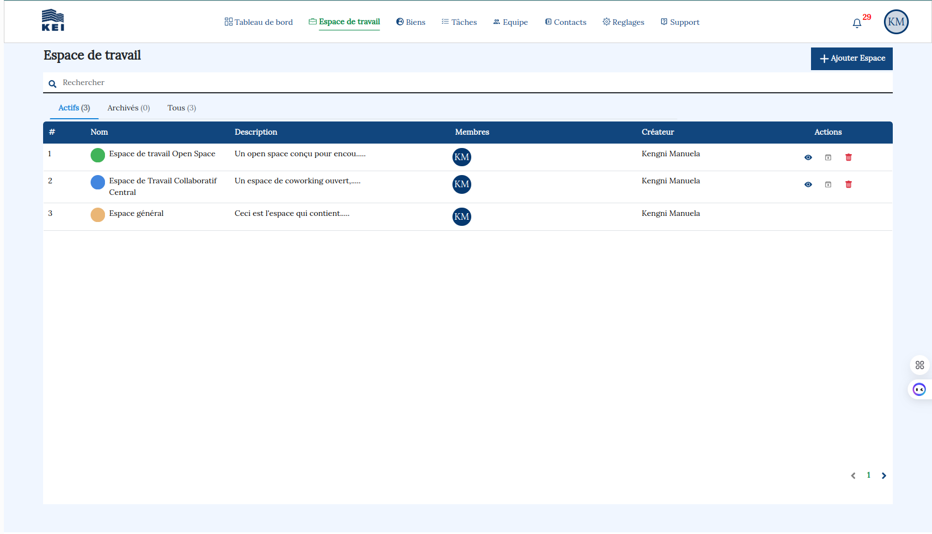
Task: Click description 'Un open space conçu pour encou.....'
Action: coord(300,154)
